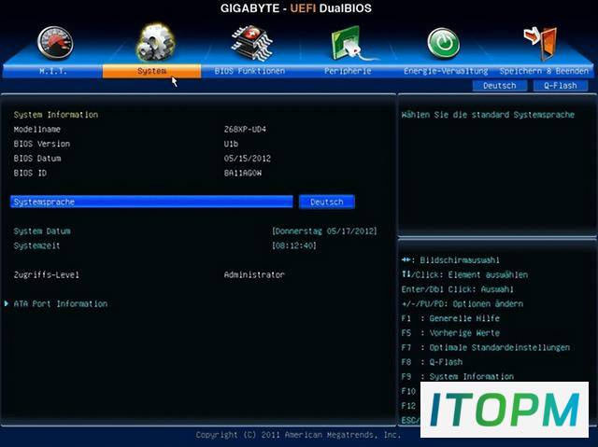
Task: Go to Energie-Verwaltung tab
Action: pos(446,71)
